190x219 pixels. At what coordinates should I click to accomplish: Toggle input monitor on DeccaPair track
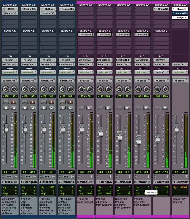click(44, 102)
